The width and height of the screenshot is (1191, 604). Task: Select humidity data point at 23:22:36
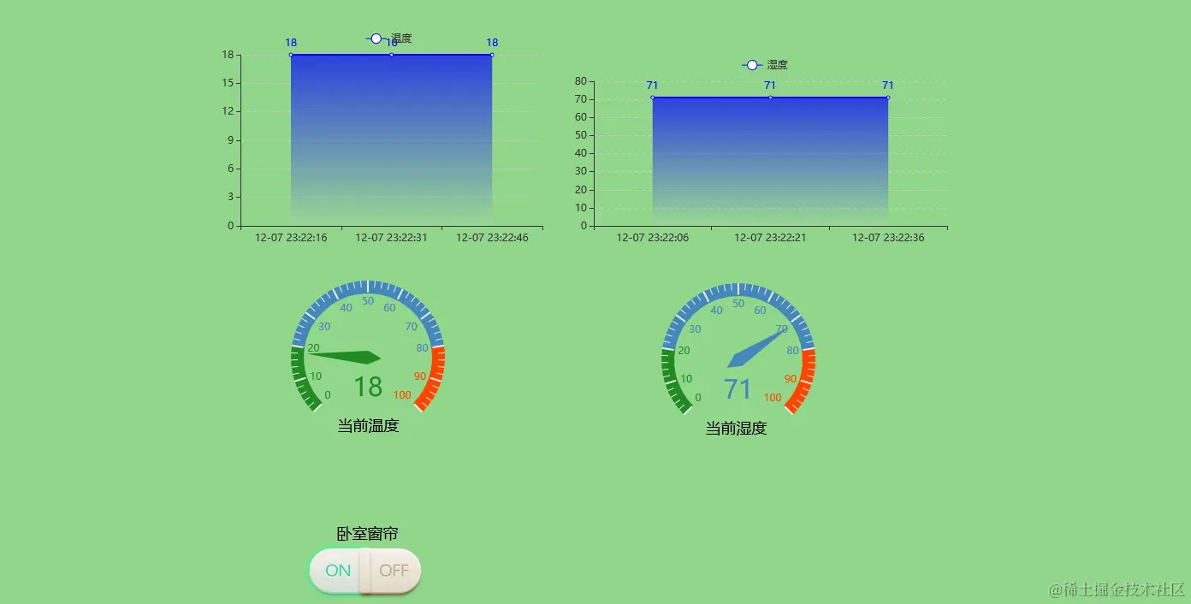[x=888, y=98]
